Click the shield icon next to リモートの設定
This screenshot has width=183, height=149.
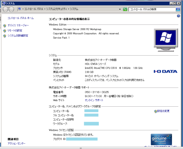[5, 31]
